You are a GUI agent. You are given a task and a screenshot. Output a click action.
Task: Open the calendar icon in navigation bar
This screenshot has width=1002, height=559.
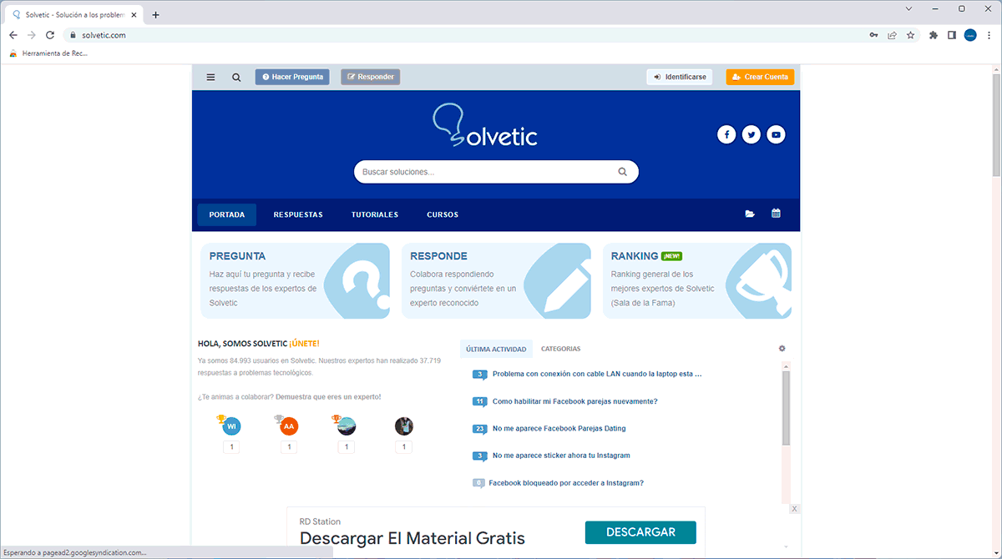(775, 214)
